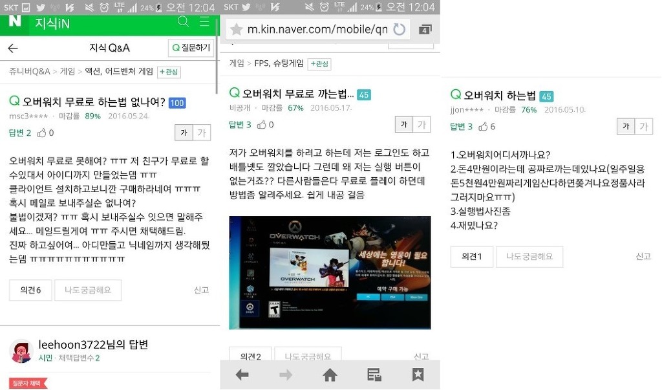The image size is (662, 390).
Task: Open 의견6 comments
Action: (x=30, y=290)
